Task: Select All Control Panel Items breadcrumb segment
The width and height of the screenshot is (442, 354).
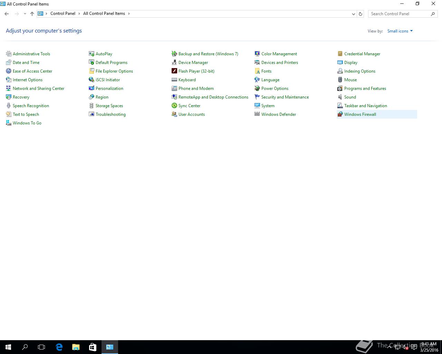Action: (104, 13)
